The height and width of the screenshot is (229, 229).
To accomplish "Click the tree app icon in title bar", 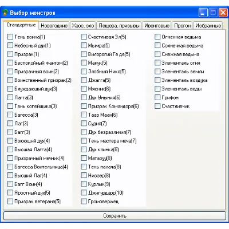I will pos(5,13).
